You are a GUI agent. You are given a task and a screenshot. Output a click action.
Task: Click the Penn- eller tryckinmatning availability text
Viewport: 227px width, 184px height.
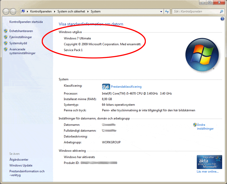click(149, 111)
